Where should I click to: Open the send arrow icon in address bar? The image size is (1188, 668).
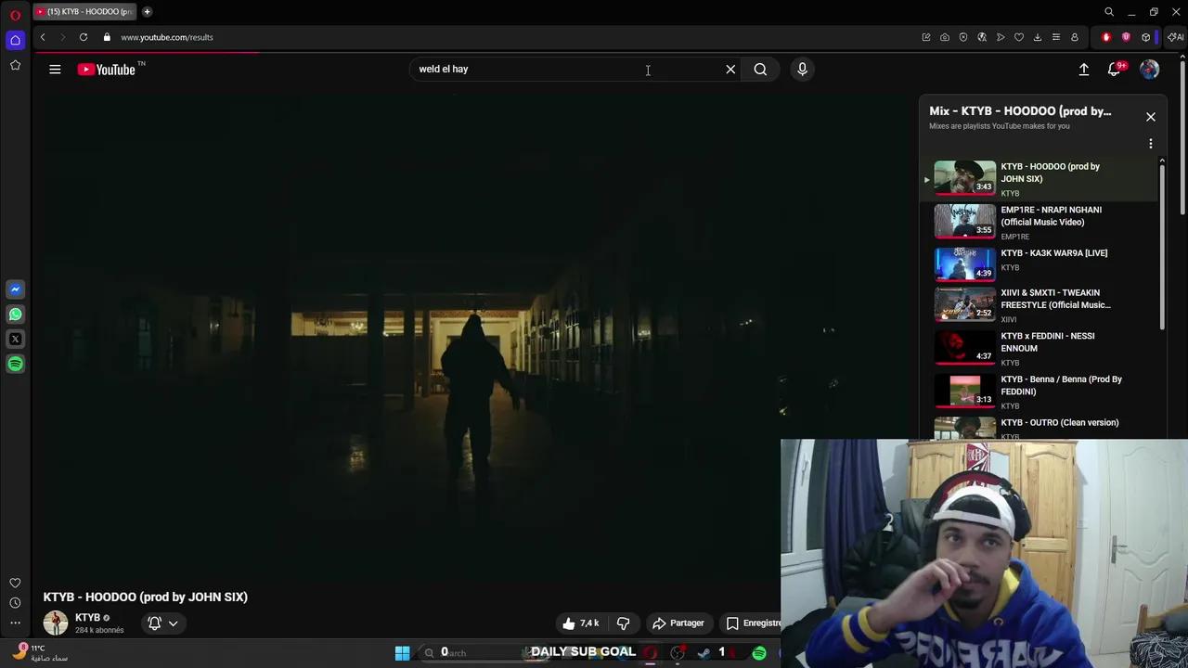(1001, 37)
